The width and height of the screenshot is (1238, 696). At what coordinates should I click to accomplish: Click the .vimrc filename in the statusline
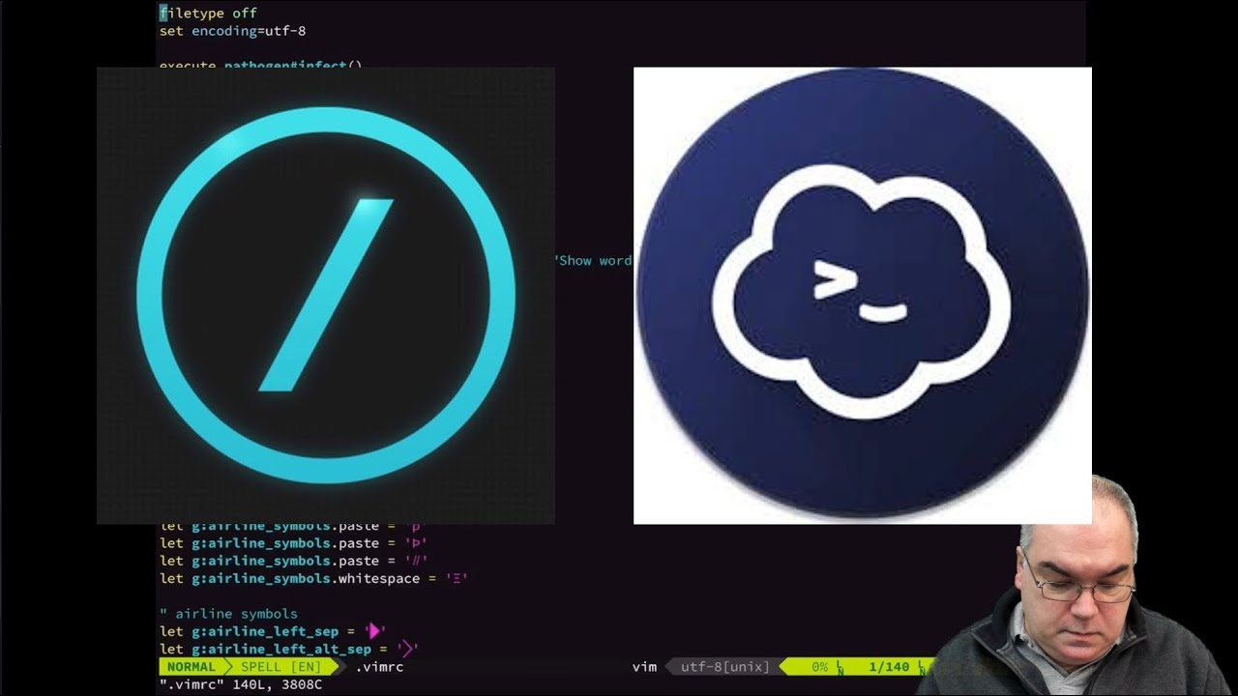coord(379,667)
